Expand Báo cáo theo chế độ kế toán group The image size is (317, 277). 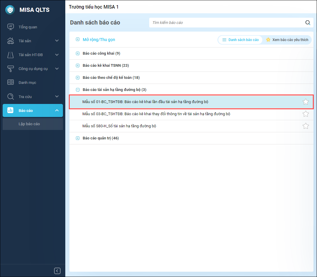coord(78,78)
